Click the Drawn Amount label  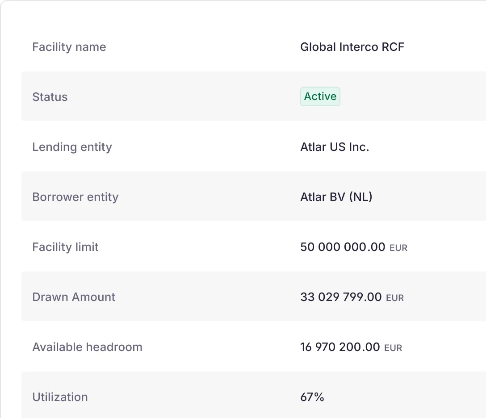(74, 297)
